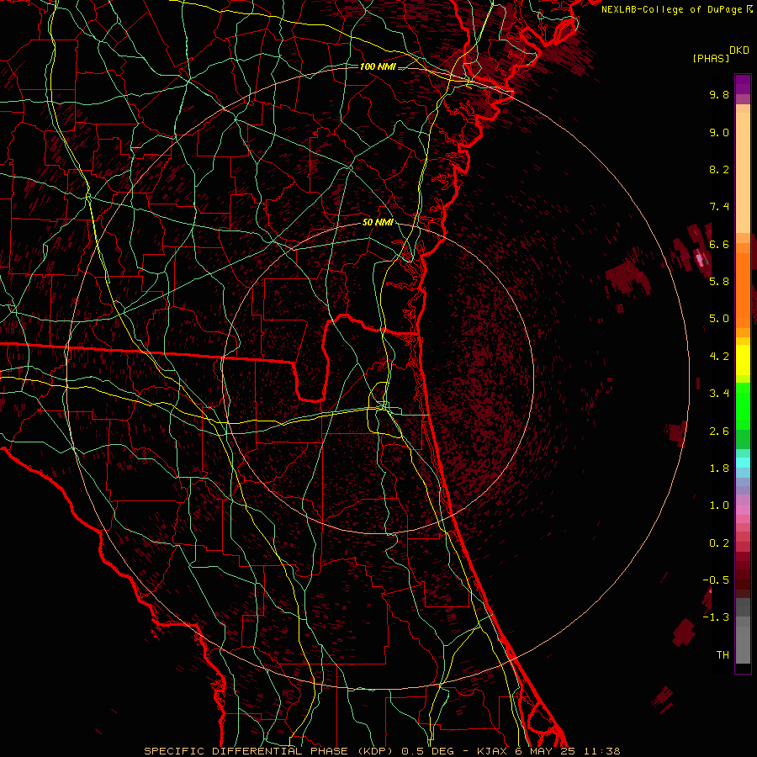Pick the orange segment of the color bar
757x757 pixels.
pyautogui.click(x=743, y=289)
